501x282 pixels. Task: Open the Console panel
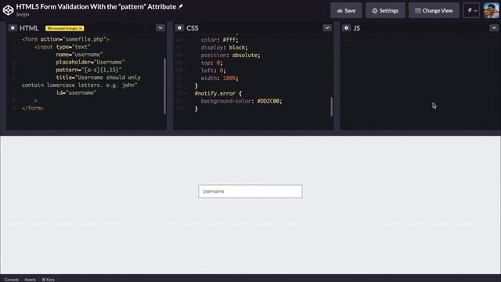click(x=12, y=280)
